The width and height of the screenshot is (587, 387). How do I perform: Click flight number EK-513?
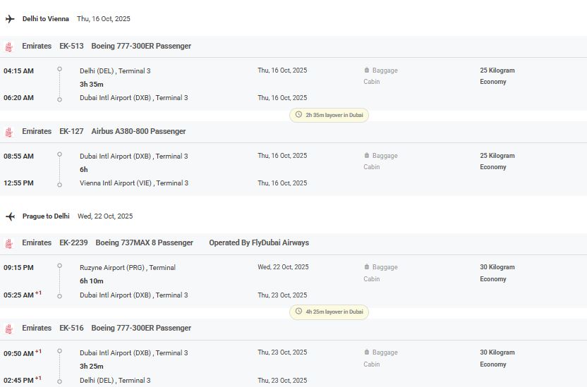(x=71, y=46)
